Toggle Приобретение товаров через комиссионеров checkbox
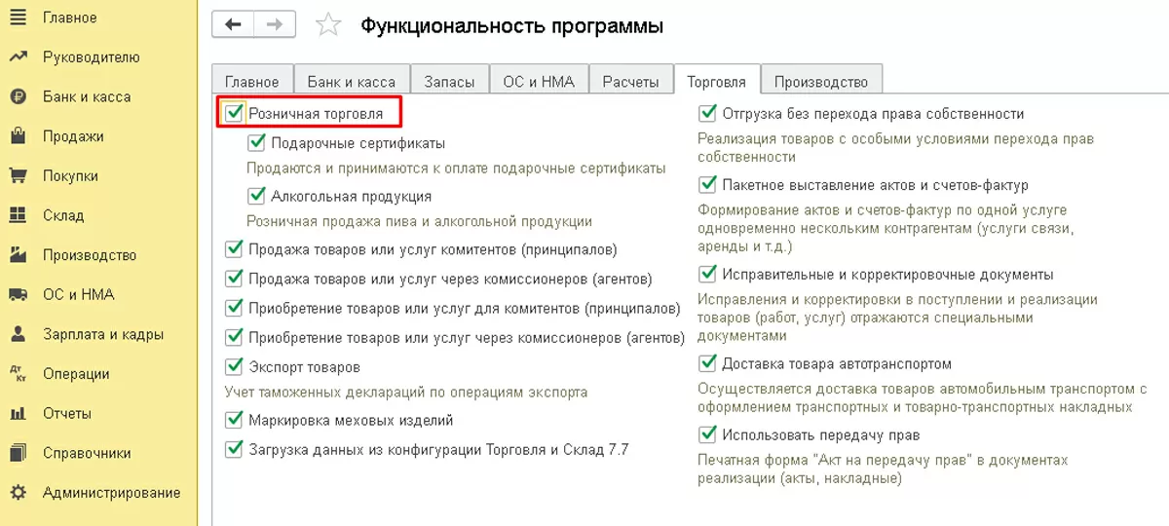1169x526 pixels. (234, 337)
